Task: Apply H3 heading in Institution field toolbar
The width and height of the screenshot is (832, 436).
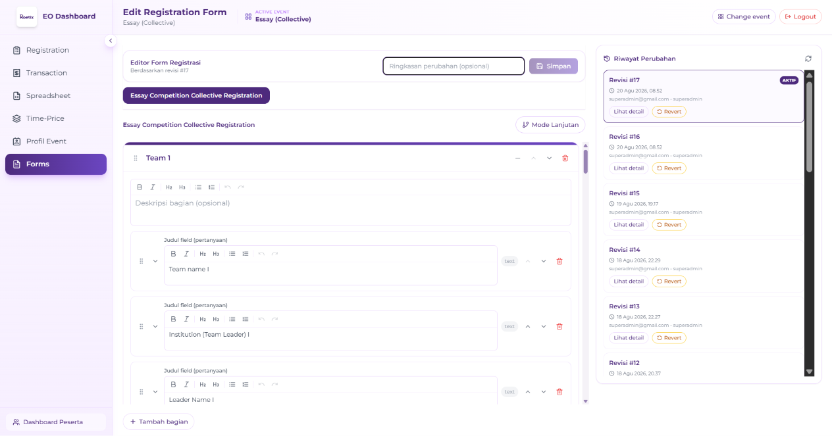Action: pos(216,319)
